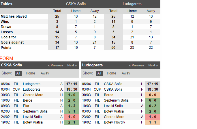The width and height of the screenshot is (197, 129).
Task: Click Botev Plovdiv in Ludogorets form list
Action: (115, 122)
